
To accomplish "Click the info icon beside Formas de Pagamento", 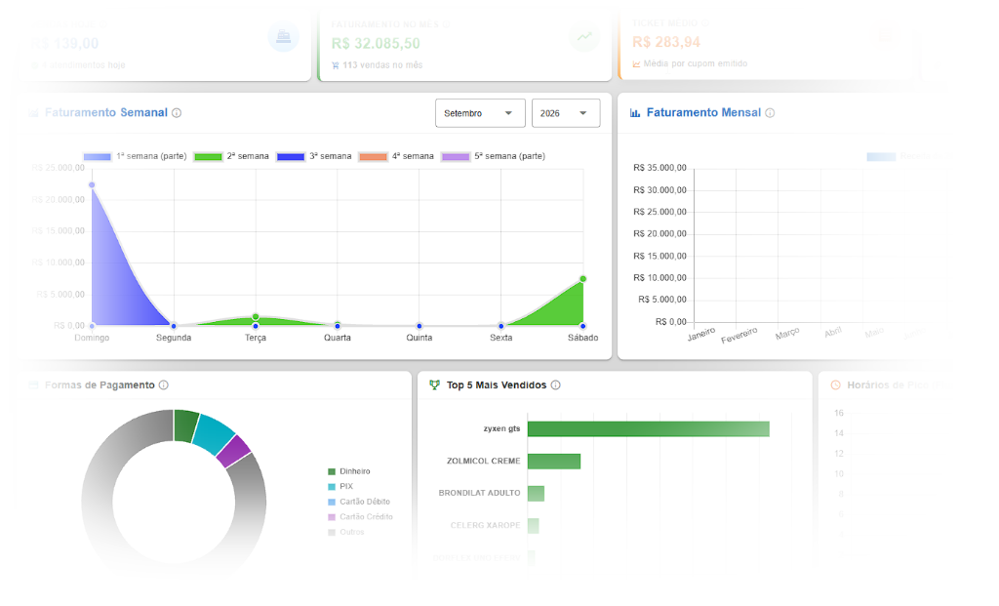I will [164, 384].
